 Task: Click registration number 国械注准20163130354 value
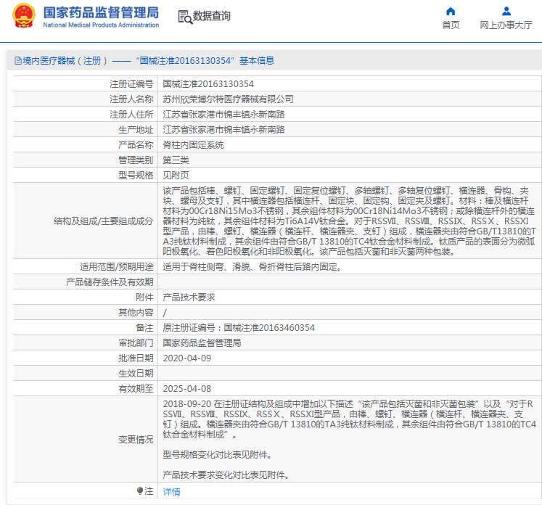coord(208,83)
